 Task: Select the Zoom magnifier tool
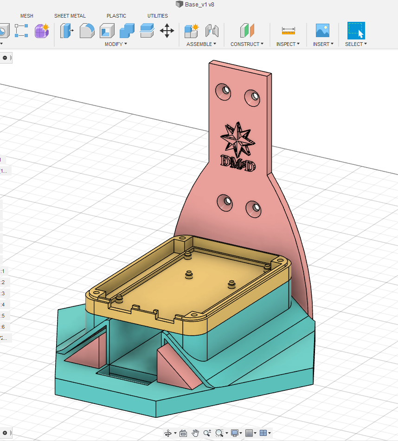207,433
